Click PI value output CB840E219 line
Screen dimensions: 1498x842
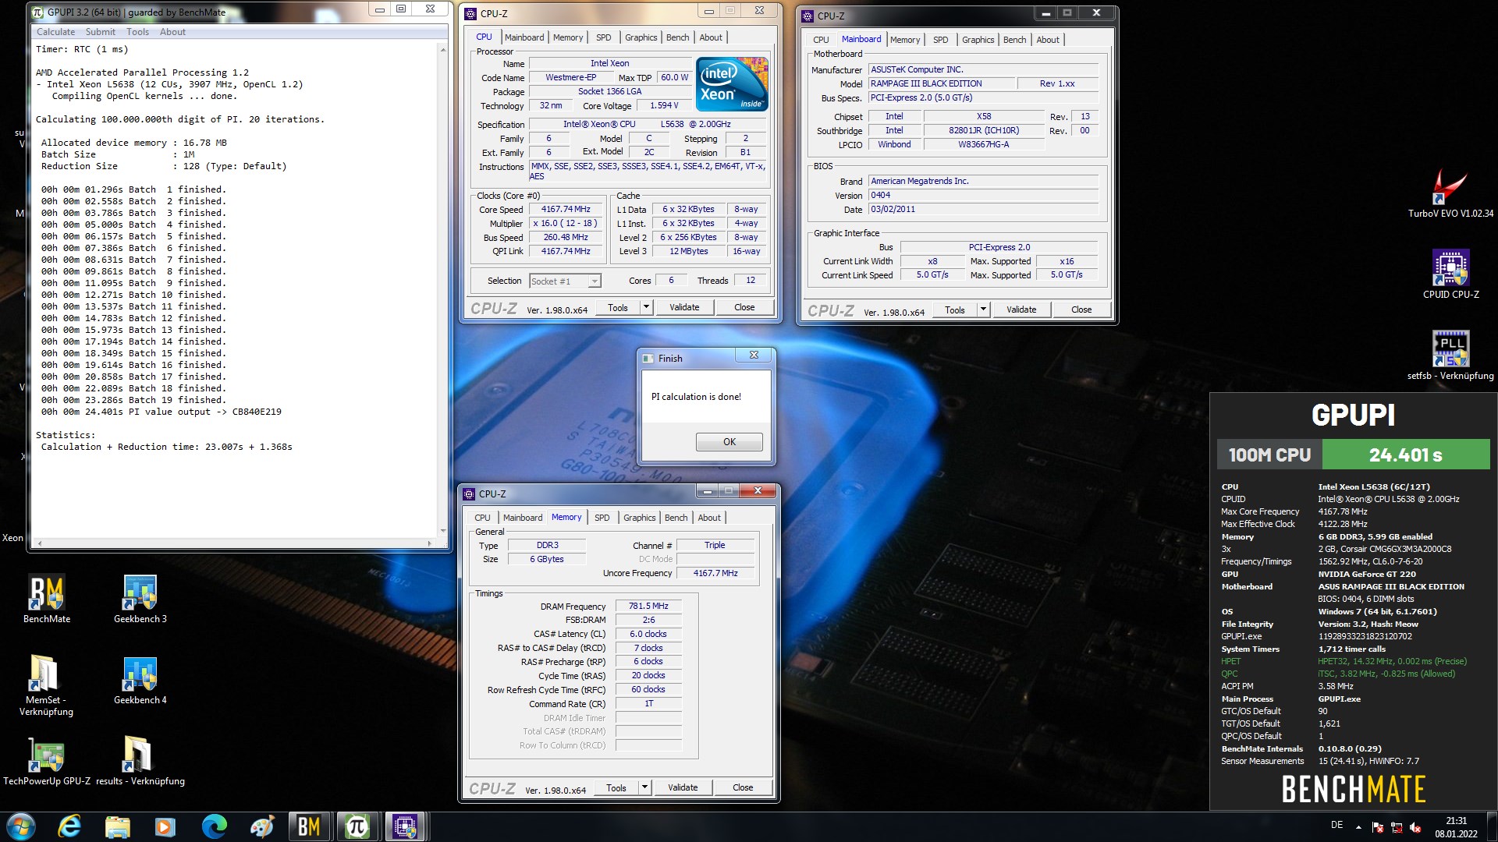[162, 412]
